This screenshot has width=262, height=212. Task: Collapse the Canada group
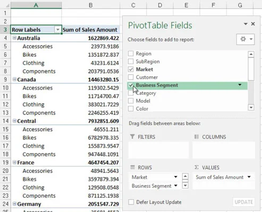click(14, 79)
